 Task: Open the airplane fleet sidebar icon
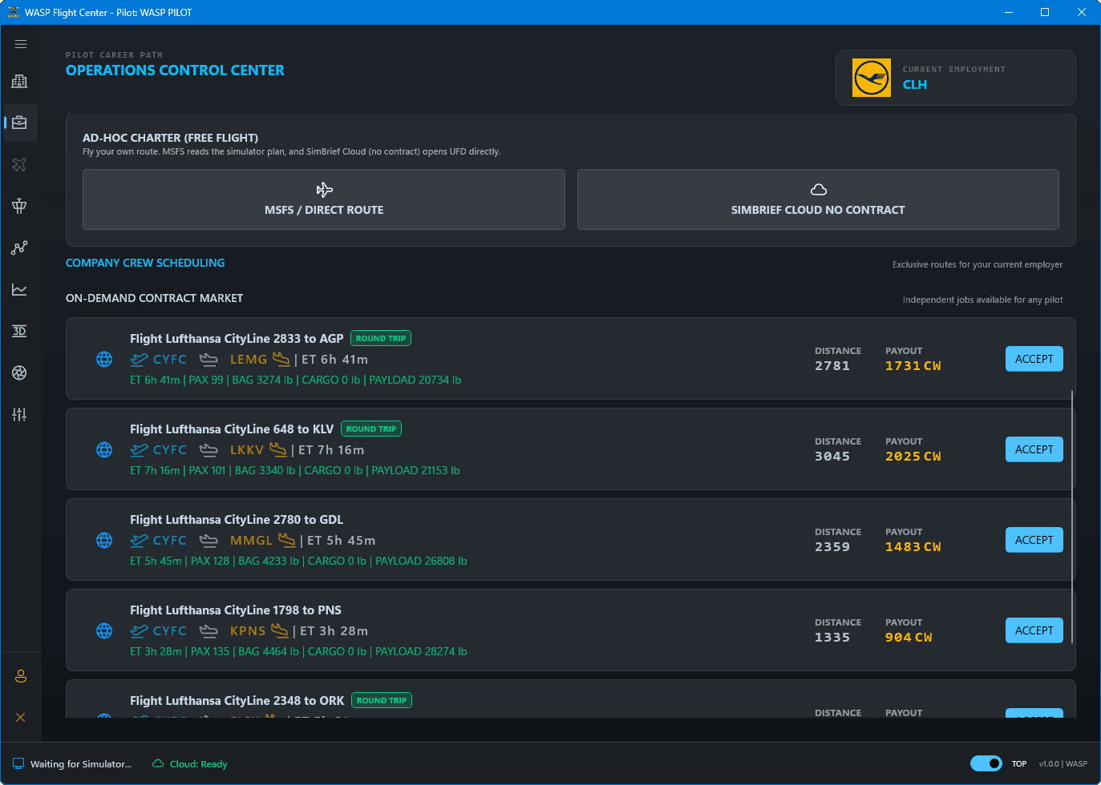click(20, 164)
